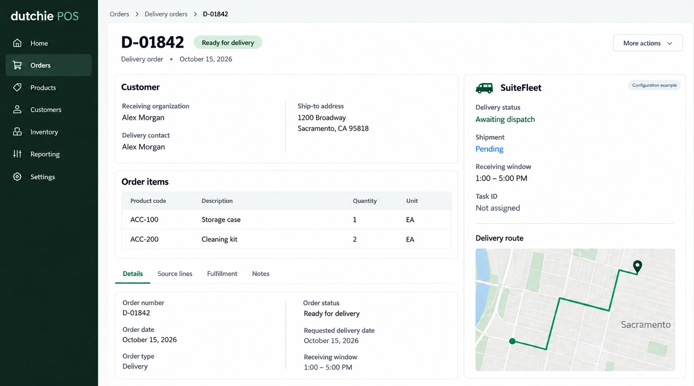The width and height of the screenshot is (694, 386).
Task: Select the Settings sidebar label
Action: [x=43, y=177]
